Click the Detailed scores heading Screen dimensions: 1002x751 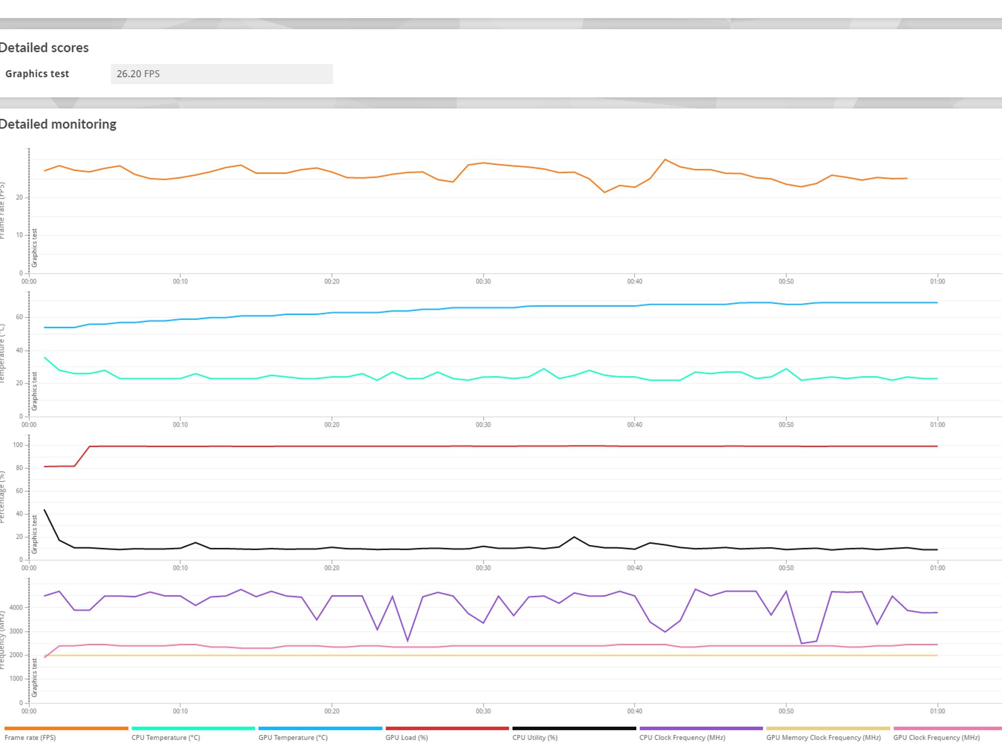pos(44,47)
